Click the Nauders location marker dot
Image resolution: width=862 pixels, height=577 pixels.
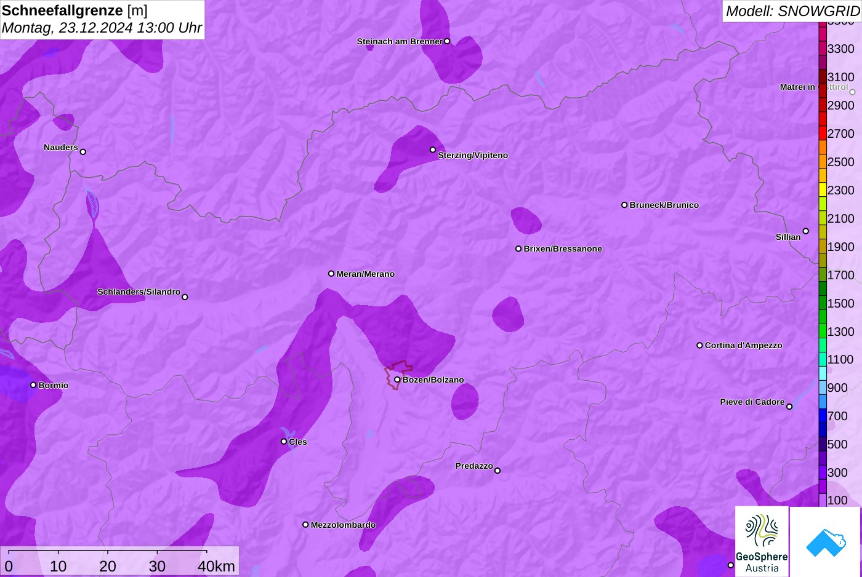pos(83,152)
